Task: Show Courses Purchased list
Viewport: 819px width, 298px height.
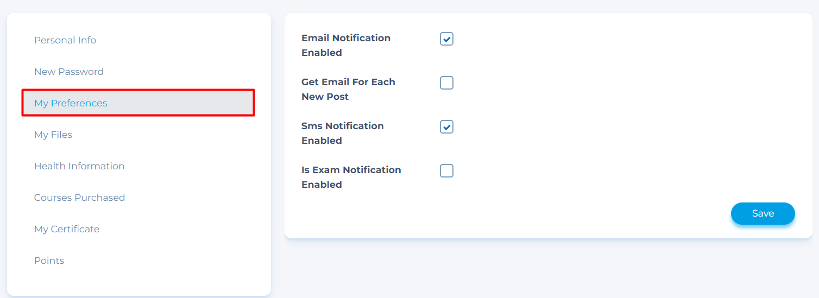Action: tap(79, 198)
